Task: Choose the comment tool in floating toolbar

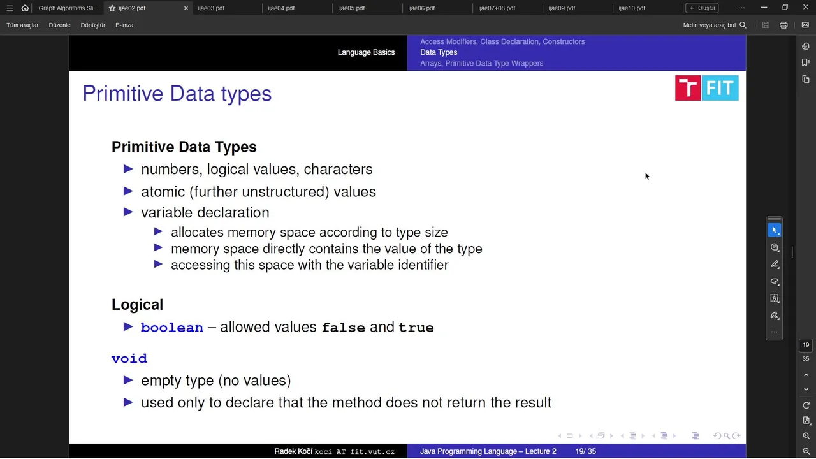Action: pyautogui.click(x=775, y=247)
